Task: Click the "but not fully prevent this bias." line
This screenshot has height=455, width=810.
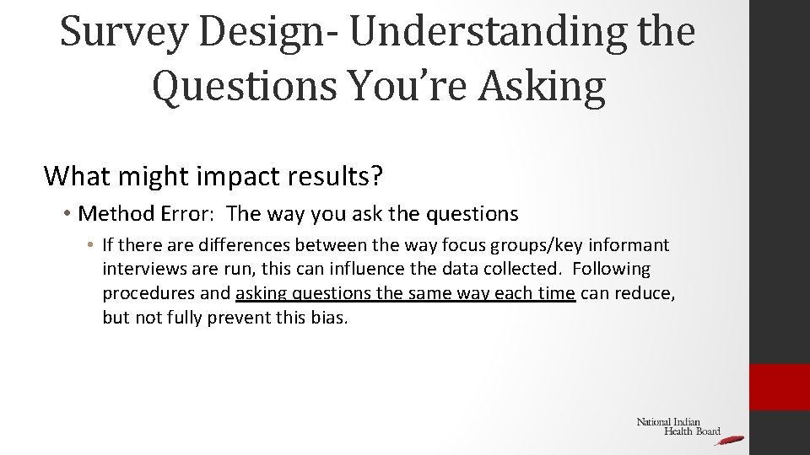Action: click(224, 318)
